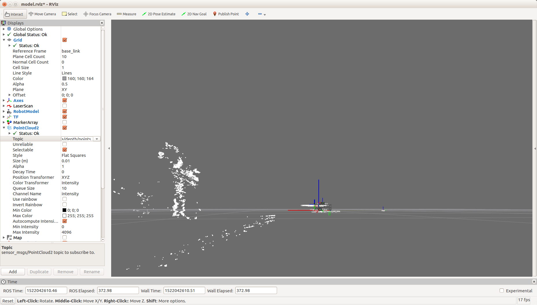Image resolution: width=537 pixels, height=305 pixels.
Task: Expand the Axes display tree item
Action: point(4,101)
